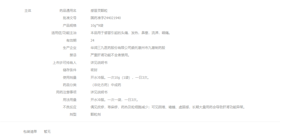Click the product name 感冒灵颗粒

point(99,11)
